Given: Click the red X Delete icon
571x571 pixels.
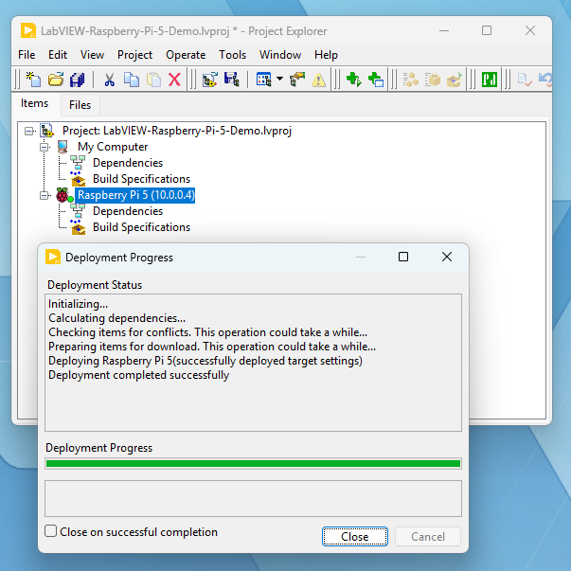Looking at the screenshot, I should (174, 80).
